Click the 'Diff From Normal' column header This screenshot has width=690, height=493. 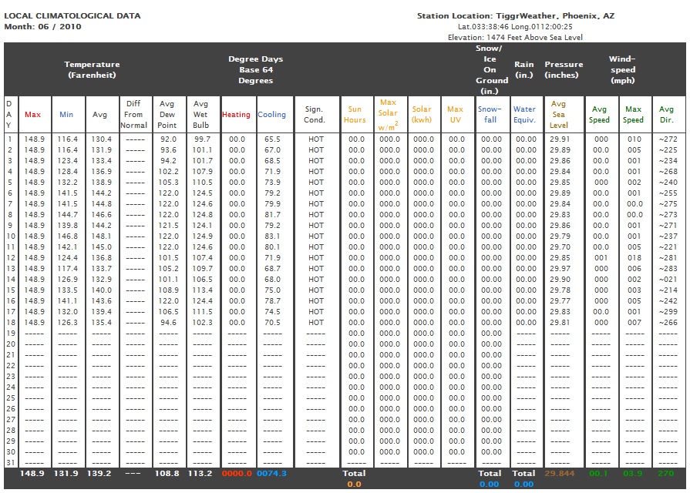(134, 114)
